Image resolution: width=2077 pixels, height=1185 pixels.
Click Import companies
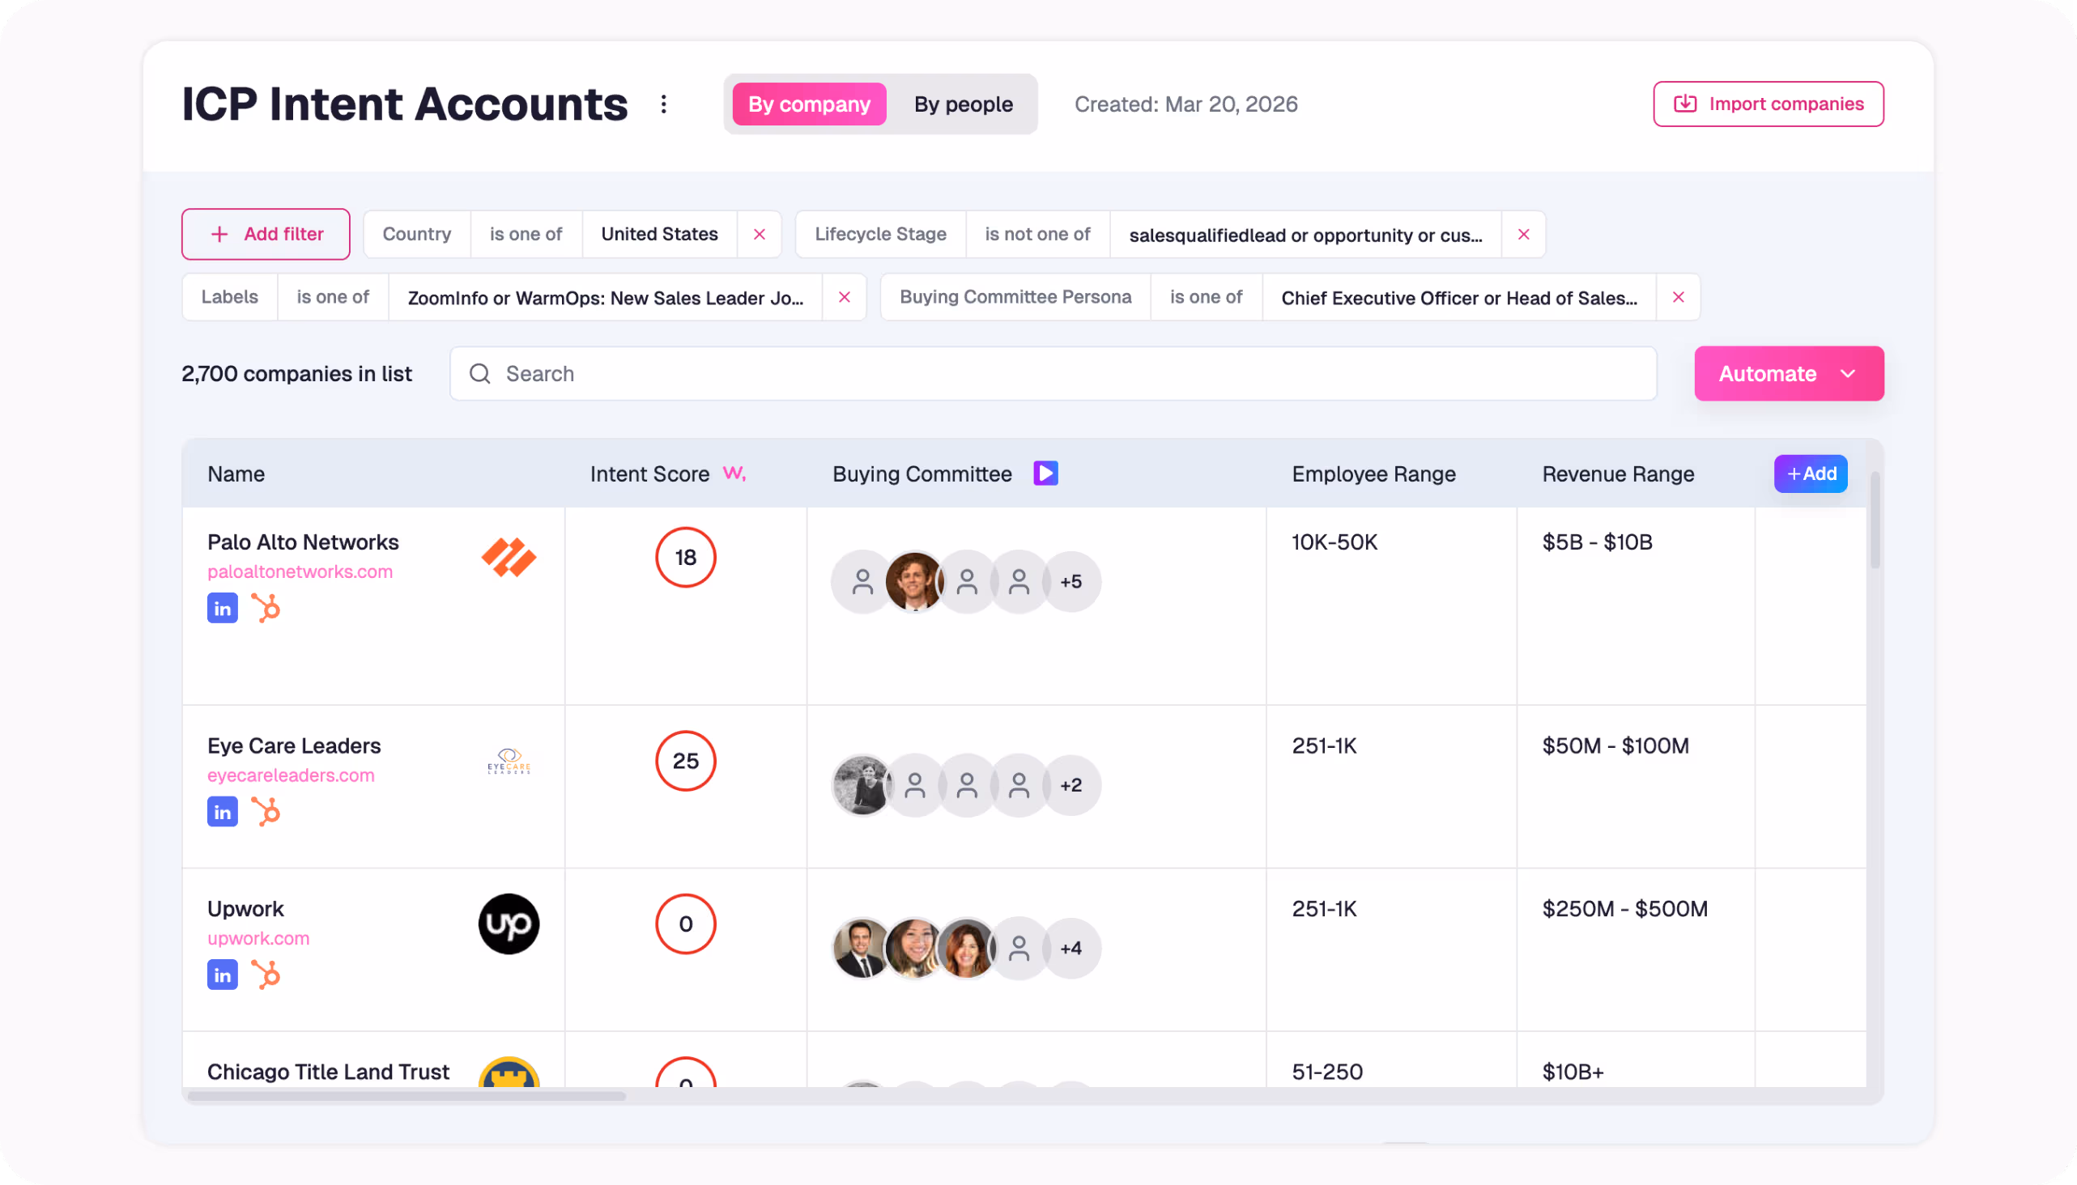pos(1768,104)
